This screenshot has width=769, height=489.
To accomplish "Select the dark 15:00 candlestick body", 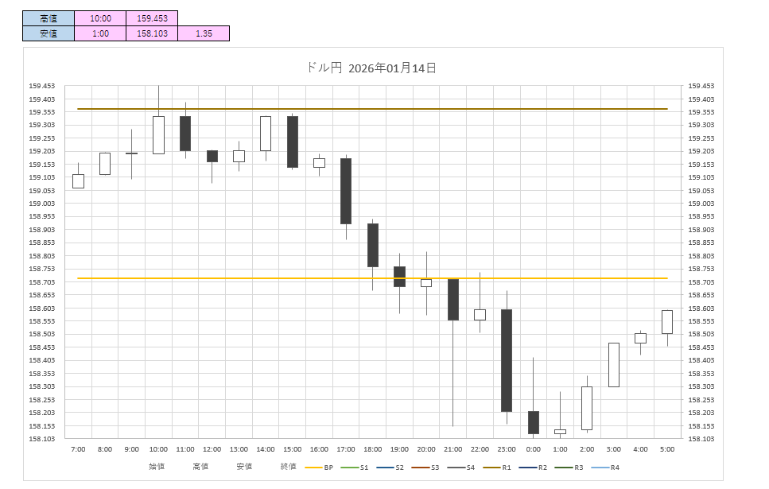I will pyautogui.click(x=293, y=142).
